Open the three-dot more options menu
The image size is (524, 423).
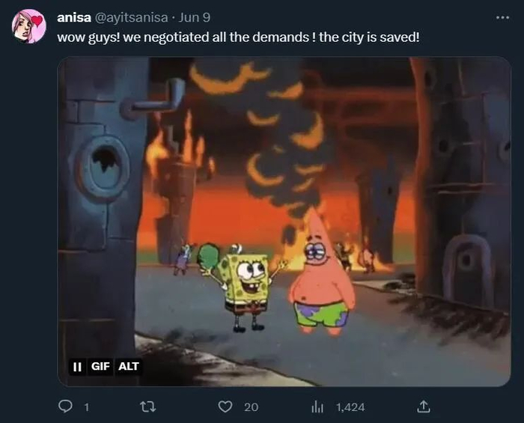coord(502,17)
